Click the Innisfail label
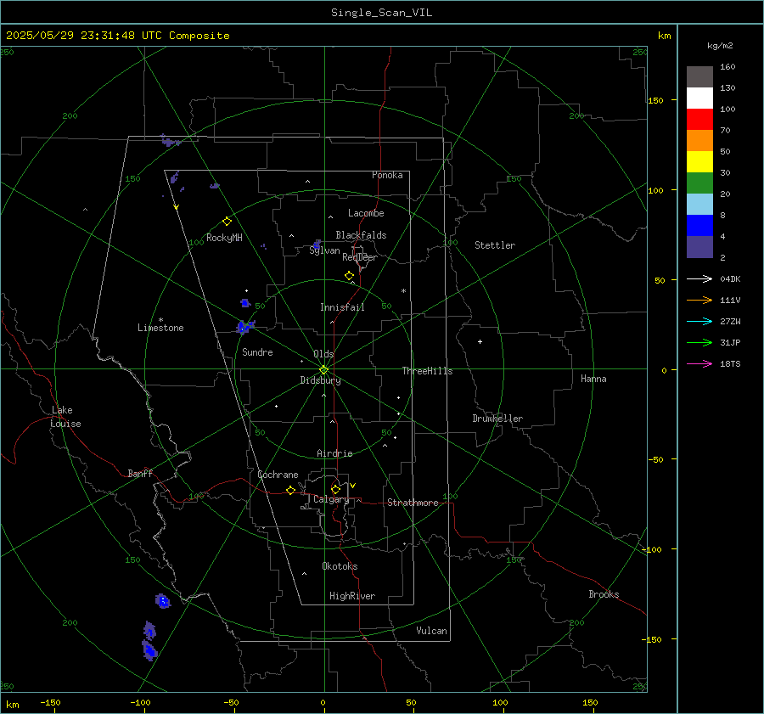The image size is (764, 714). 342,307
